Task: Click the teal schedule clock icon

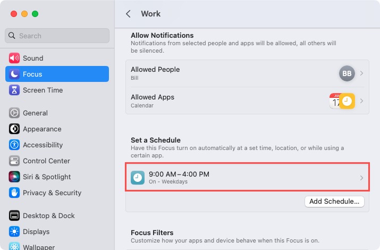Action: click(x=138, y=178)
